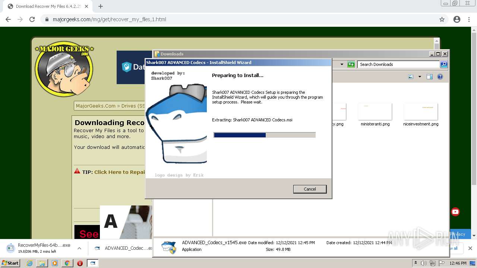Open Windows Explorer from taskbar
The height and width of the screenshot is (268, 477).
(42, 263)
